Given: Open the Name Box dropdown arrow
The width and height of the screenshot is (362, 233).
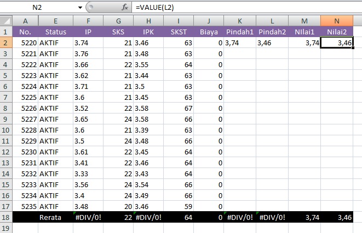Looking at the screenshot, I should coord(80,8).
